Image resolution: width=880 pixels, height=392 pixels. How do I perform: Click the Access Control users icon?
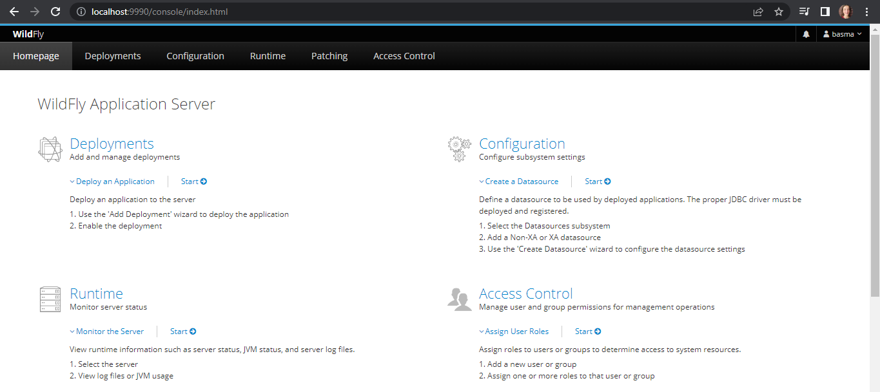[x=459, y=299]
